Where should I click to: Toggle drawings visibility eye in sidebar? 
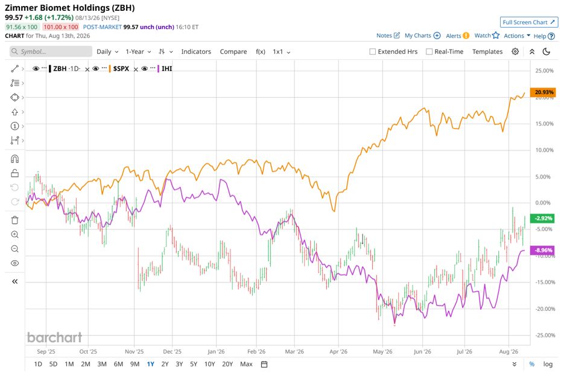click(x=14, y=263)
